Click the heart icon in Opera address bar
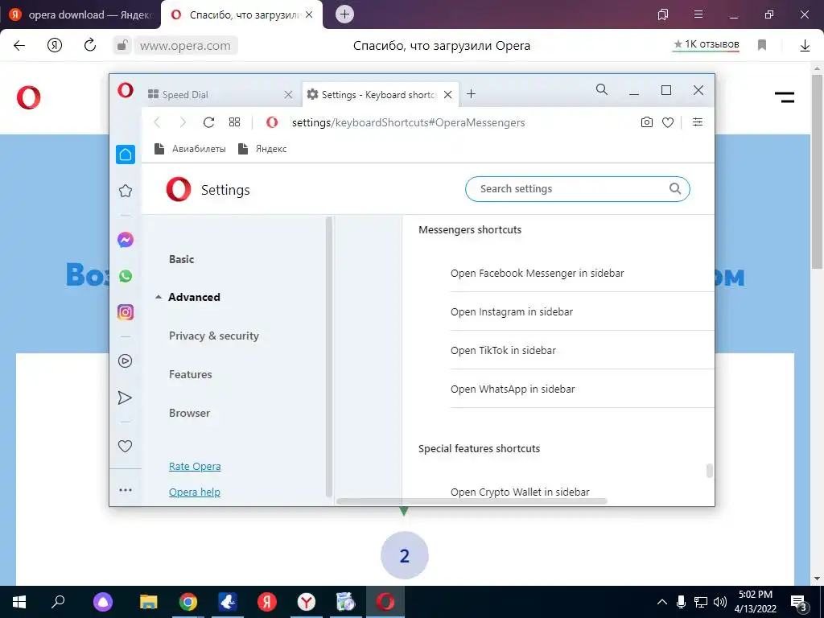 pos(668,122)
